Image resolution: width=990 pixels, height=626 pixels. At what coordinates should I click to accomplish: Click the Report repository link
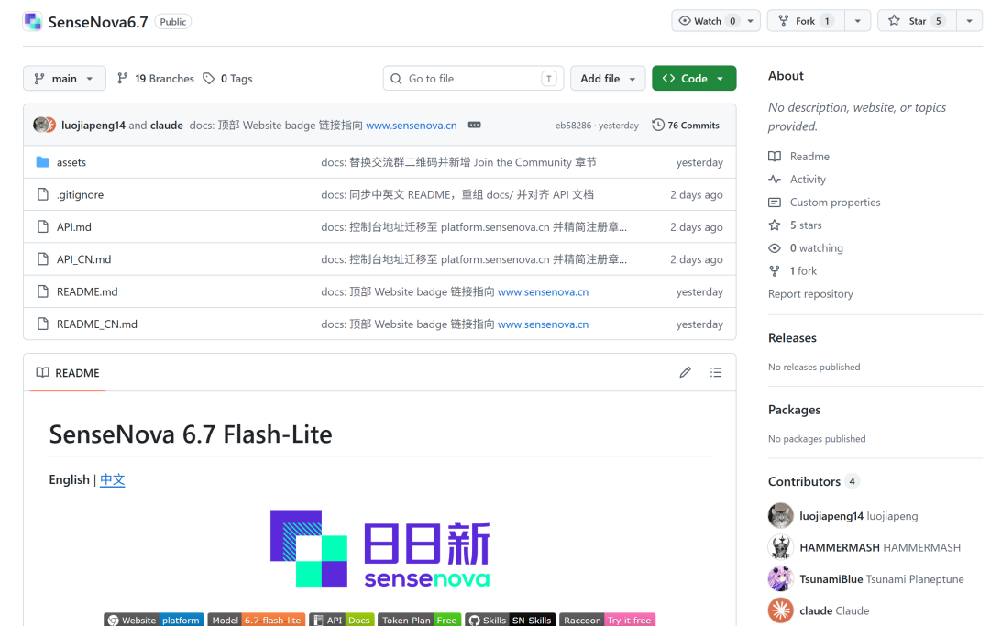pos(810,293)
